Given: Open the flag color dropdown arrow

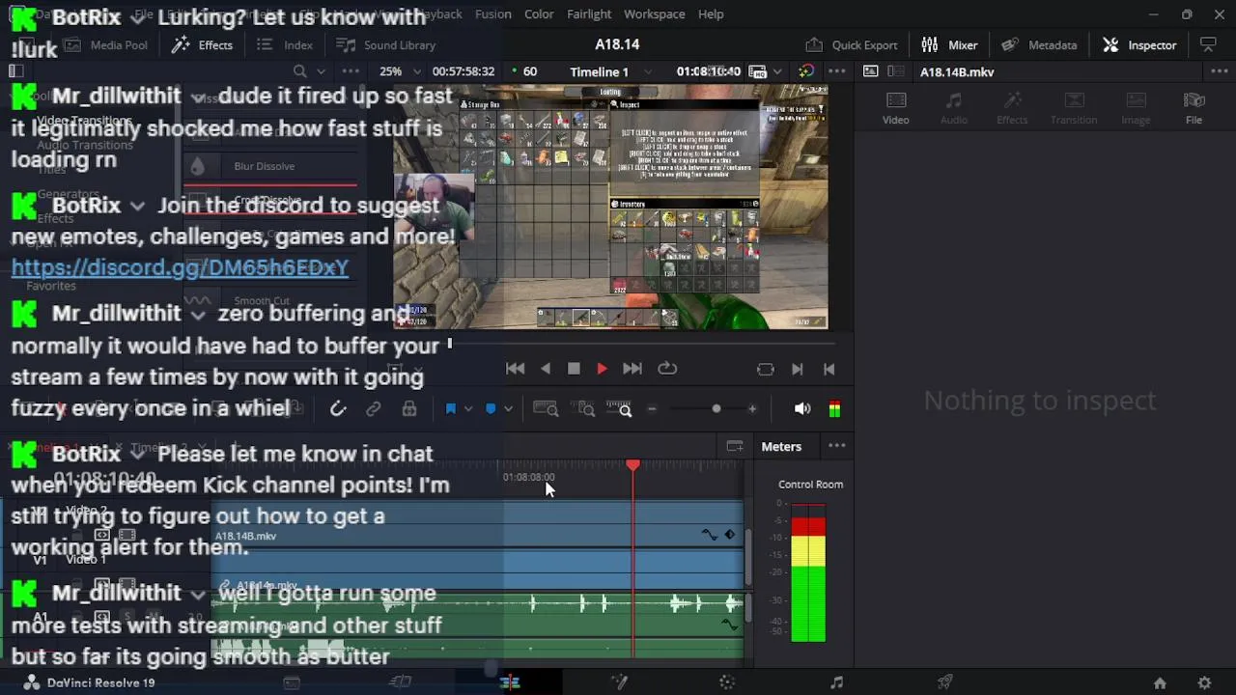Looking at the screenshot, I should coord(468,409).
